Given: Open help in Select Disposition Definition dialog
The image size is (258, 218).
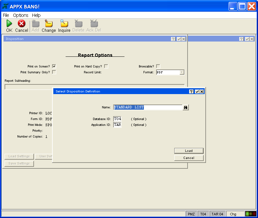Looking at the screenshot, I should pyautogui.click(x=191, y=91).
